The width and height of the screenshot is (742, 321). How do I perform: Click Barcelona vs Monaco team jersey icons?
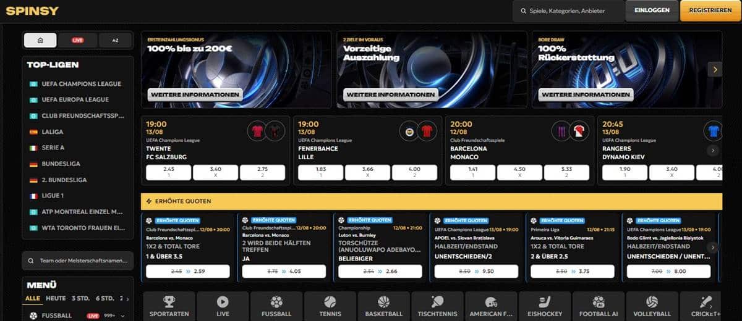(x=571, y=130)
